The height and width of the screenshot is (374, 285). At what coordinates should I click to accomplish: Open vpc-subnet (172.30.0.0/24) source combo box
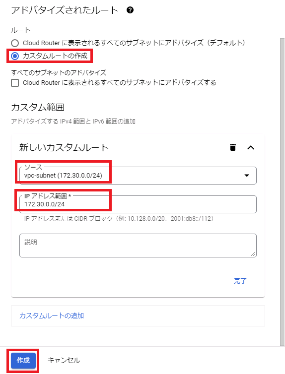pos(138,176)
